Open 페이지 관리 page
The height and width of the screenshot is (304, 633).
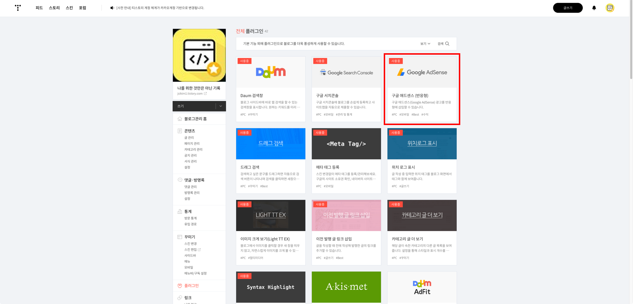pos(192,144)
